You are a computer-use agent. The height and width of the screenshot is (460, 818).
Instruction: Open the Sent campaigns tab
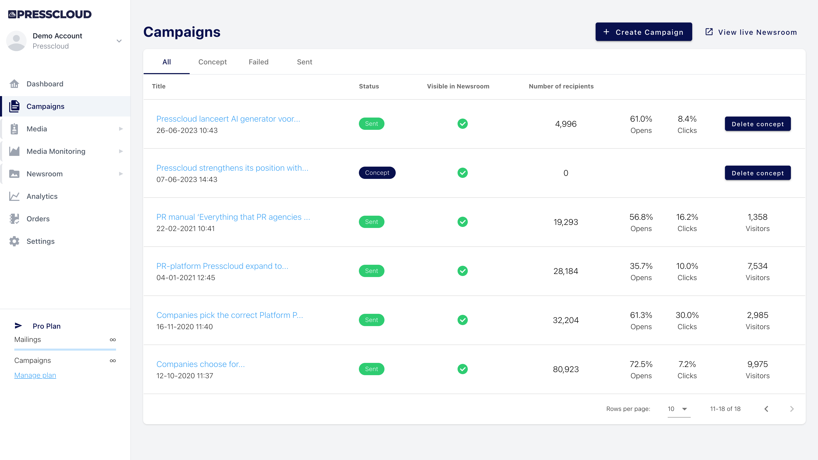pos(304,62)
